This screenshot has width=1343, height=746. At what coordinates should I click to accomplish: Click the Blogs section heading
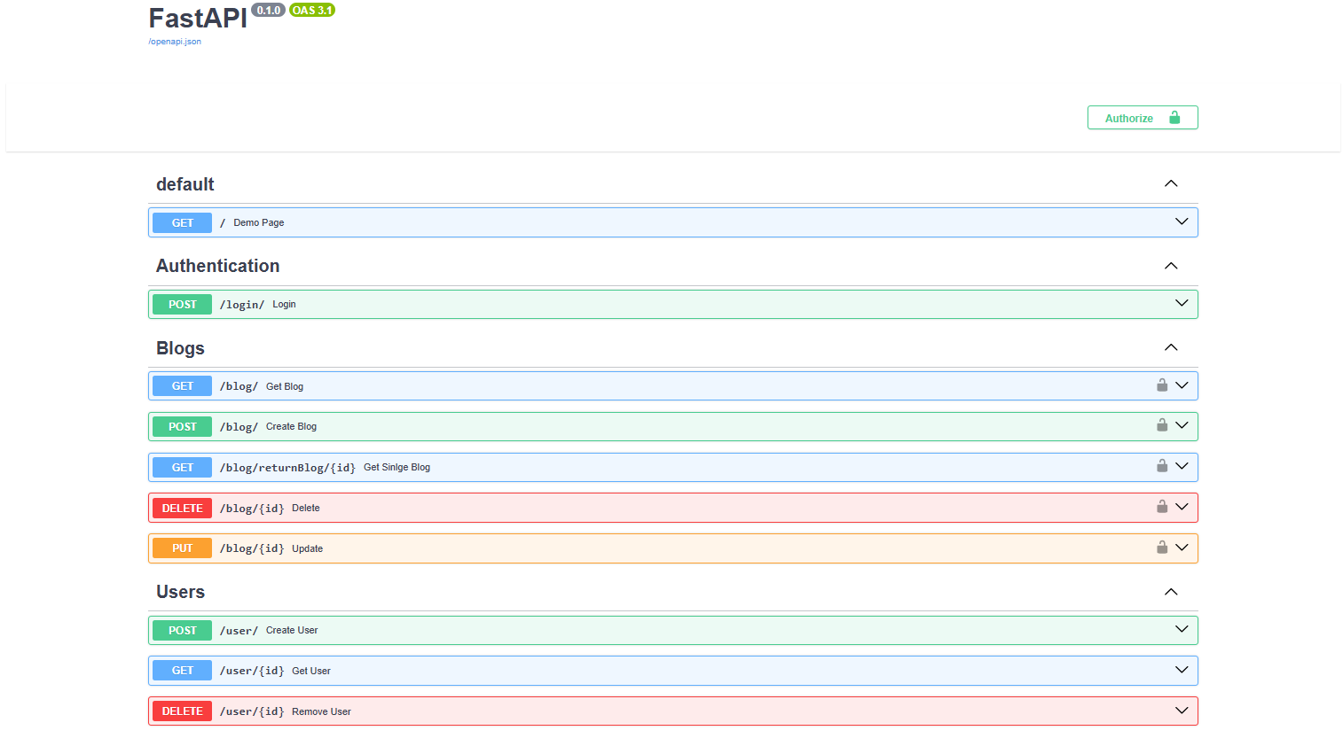pos(180,348)
